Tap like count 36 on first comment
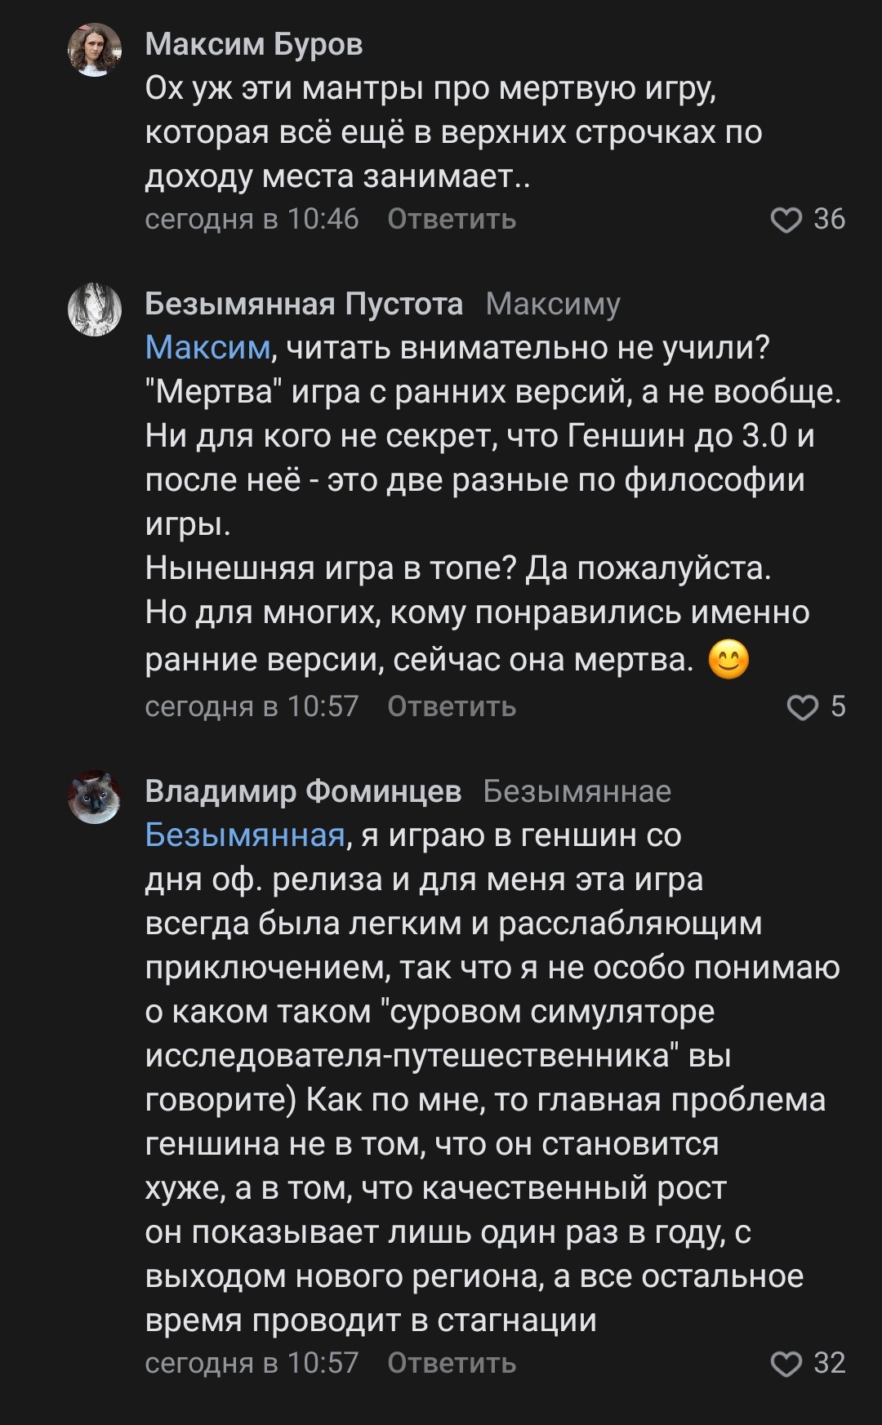 [x=829, y=219]
